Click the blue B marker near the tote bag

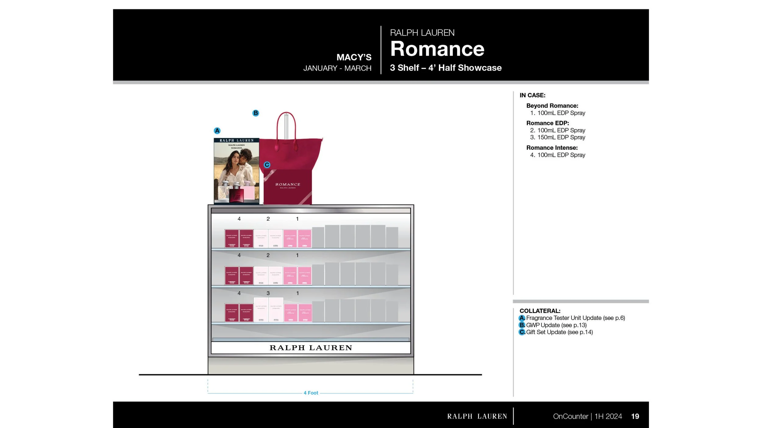coord(256,113)
